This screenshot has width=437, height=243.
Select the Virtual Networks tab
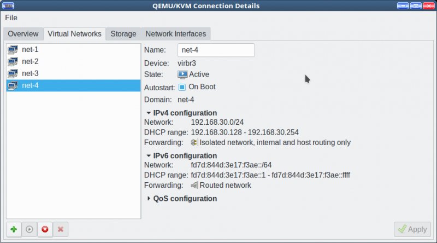tap(74, 34)
